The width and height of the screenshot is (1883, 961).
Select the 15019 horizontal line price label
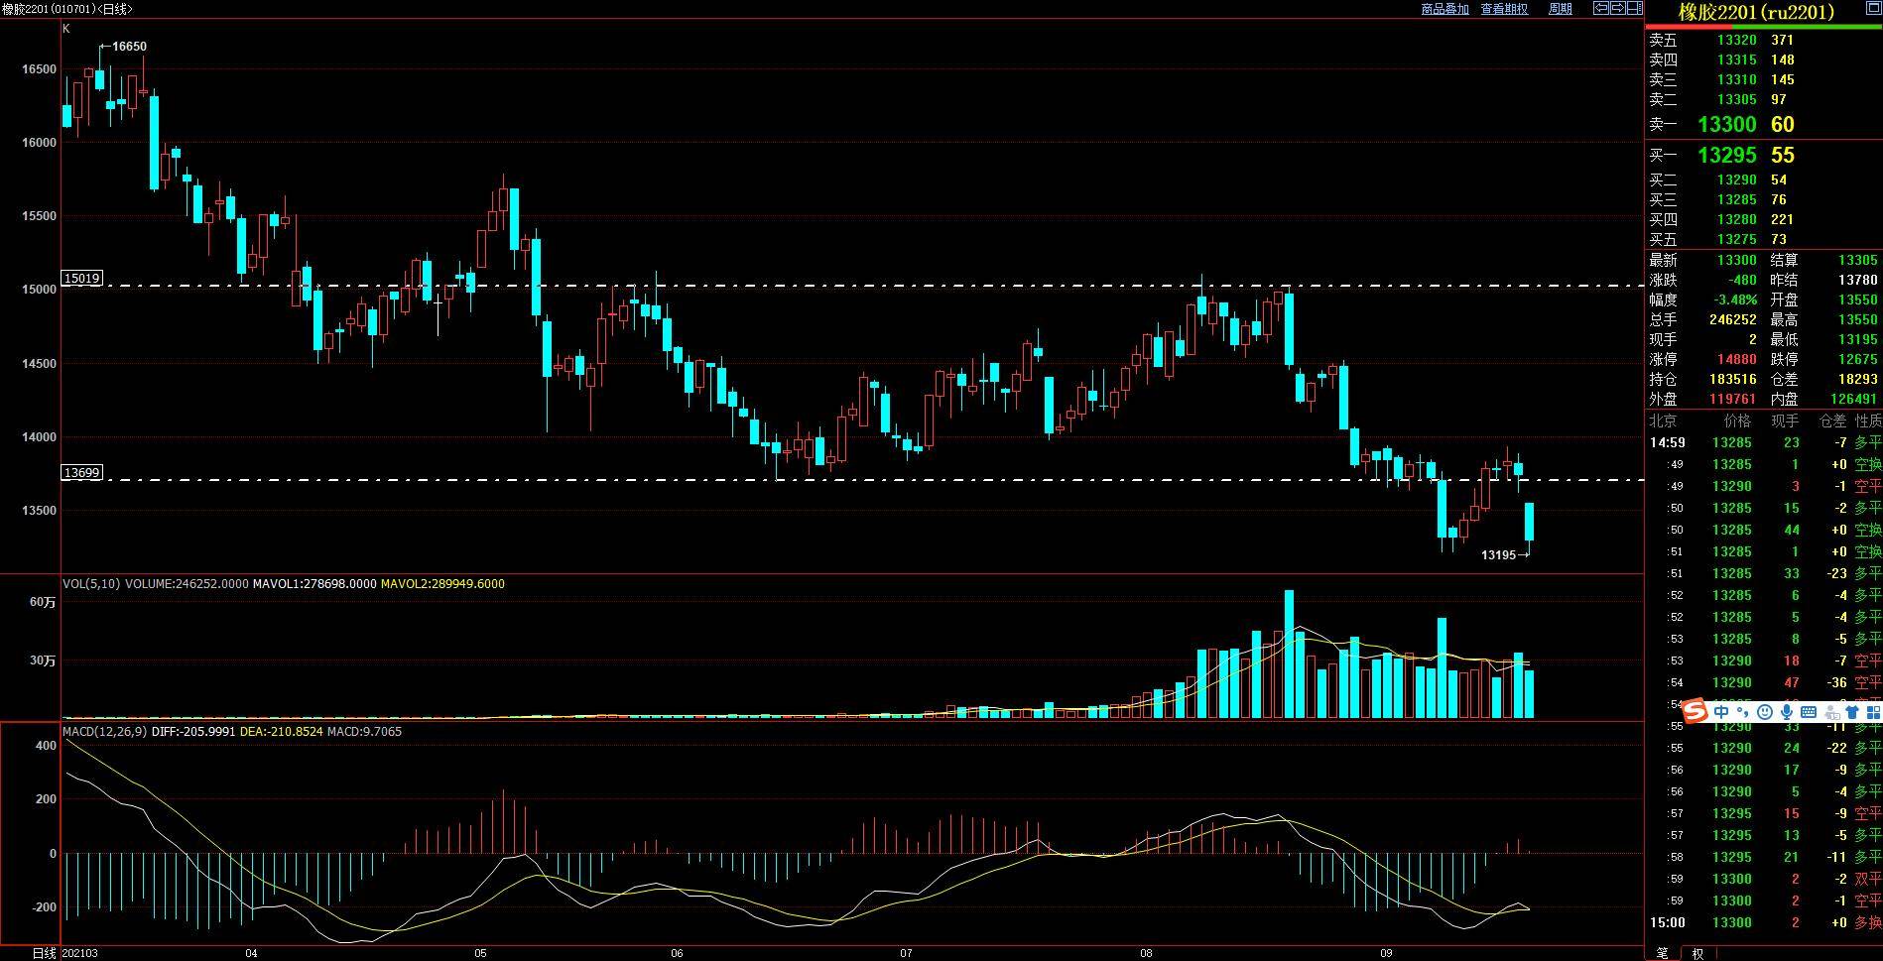click(x=81, y=279)
